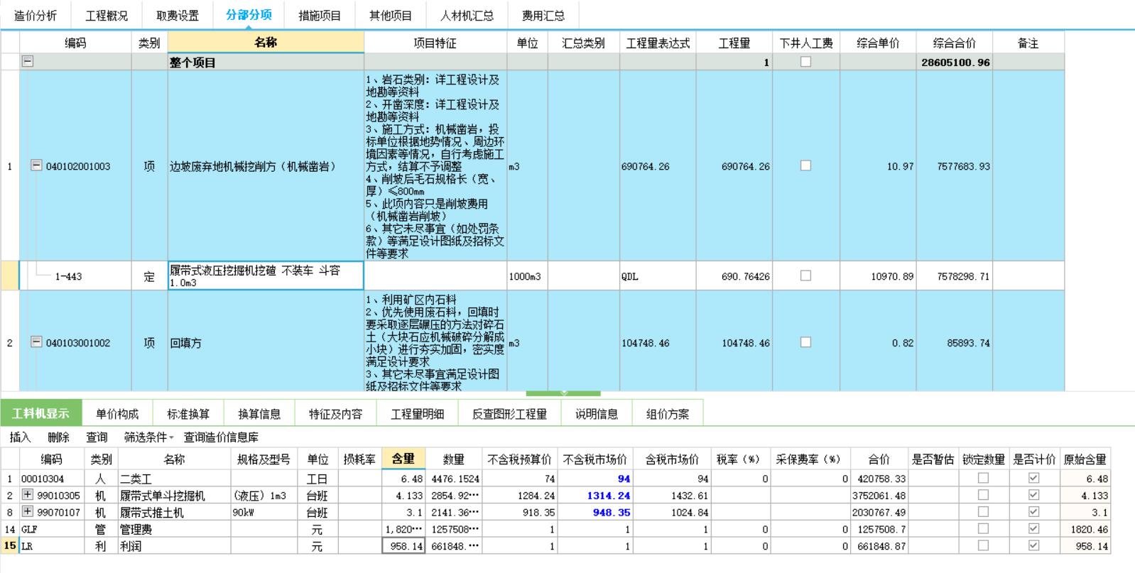
Task: Toggle 下井人工费 checkbox for 回填方 row
Action: [x=805, y=342]
